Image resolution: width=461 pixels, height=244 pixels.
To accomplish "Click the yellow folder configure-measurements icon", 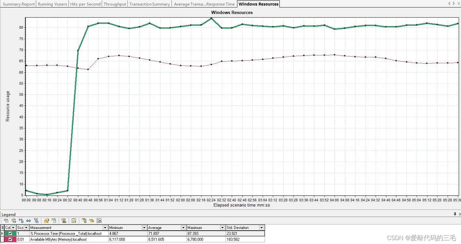I will click(46, 221).
